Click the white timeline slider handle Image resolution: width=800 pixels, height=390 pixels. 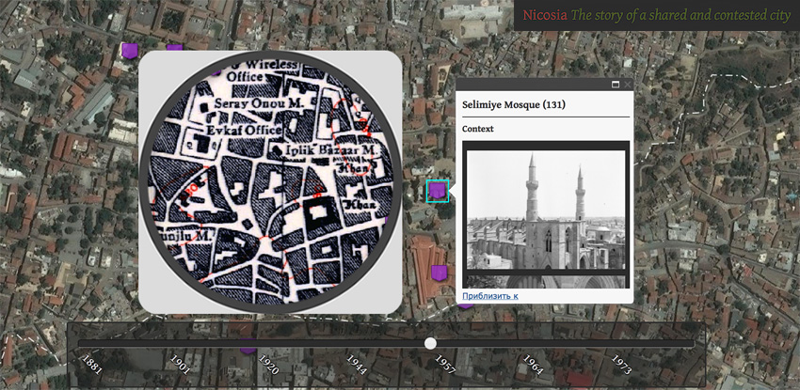tap(430, 344)
